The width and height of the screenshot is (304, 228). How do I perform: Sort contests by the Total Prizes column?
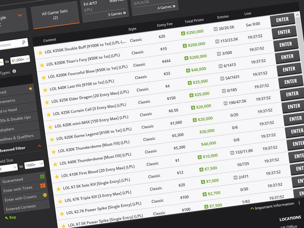point(194,21)
